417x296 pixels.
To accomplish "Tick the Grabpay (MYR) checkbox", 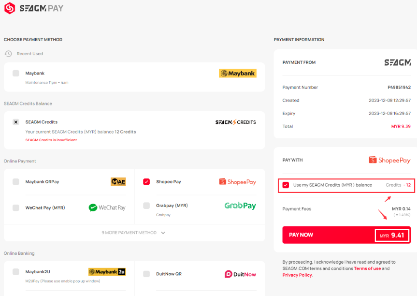I will tap(146, 206).
